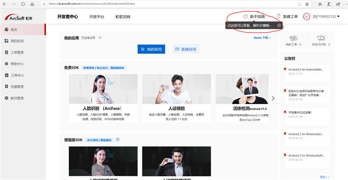
Task: Open the 人证核验增值版 dark card image
Action: 176,161
